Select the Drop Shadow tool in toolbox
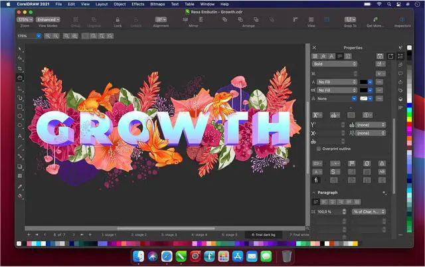425x267 pixels. point(20,167)
